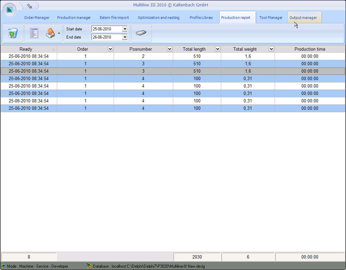Click the database connection status icon
Screen dimensions: 346x270
[x=89, y=266]
